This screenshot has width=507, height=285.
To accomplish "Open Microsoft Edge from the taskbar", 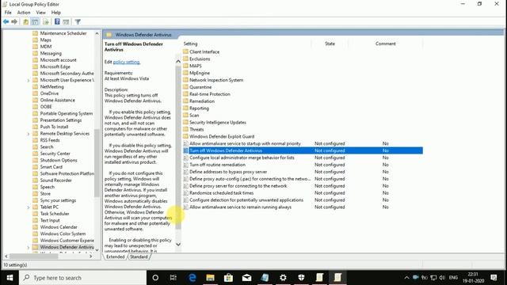I will (x=193, y=277).
